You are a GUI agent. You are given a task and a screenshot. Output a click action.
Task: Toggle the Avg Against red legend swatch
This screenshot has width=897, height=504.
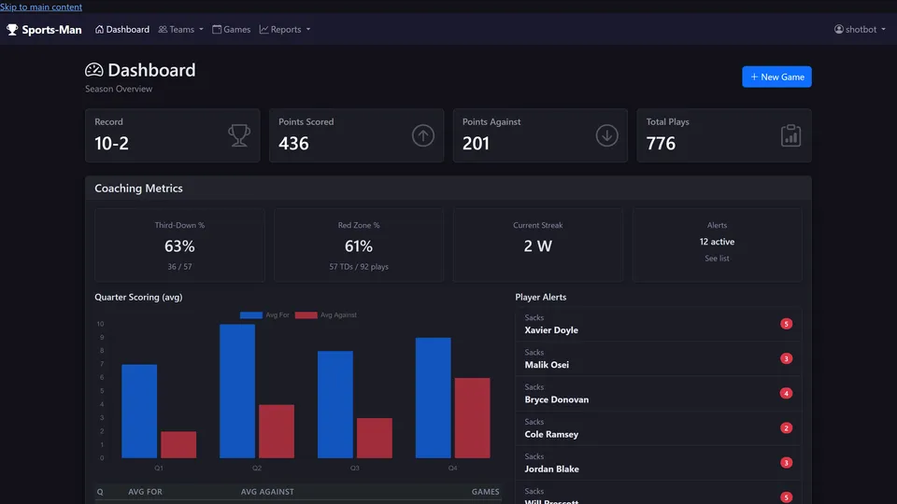(x=306, y=315)
